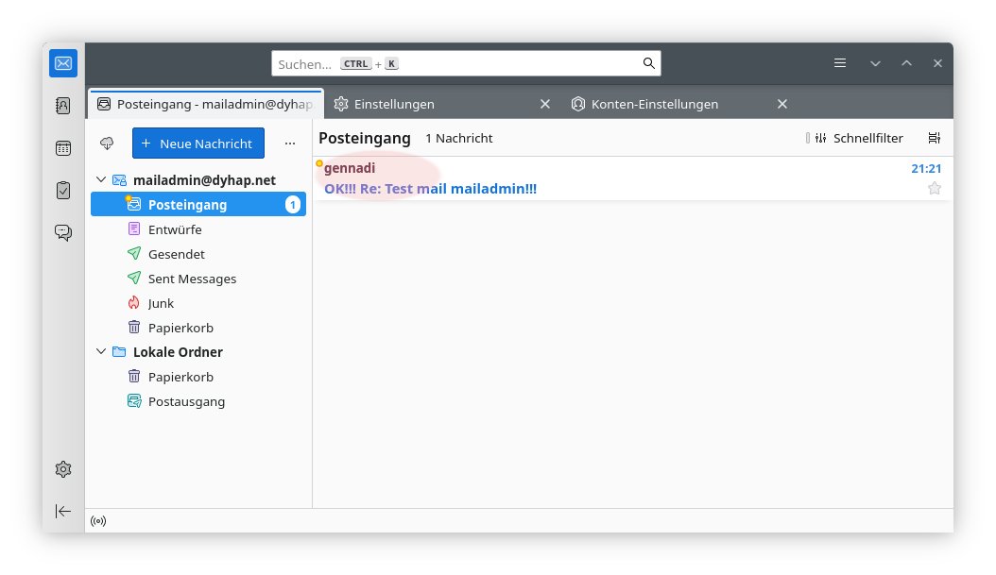996x575 pixels.
Task: Collapse the spaces toolbar
Action: coord(63,511)
